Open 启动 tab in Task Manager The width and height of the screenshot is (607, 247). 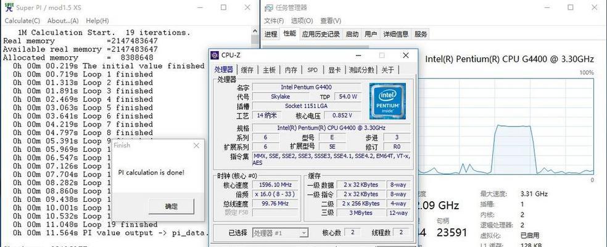click(x=352, y=34)
